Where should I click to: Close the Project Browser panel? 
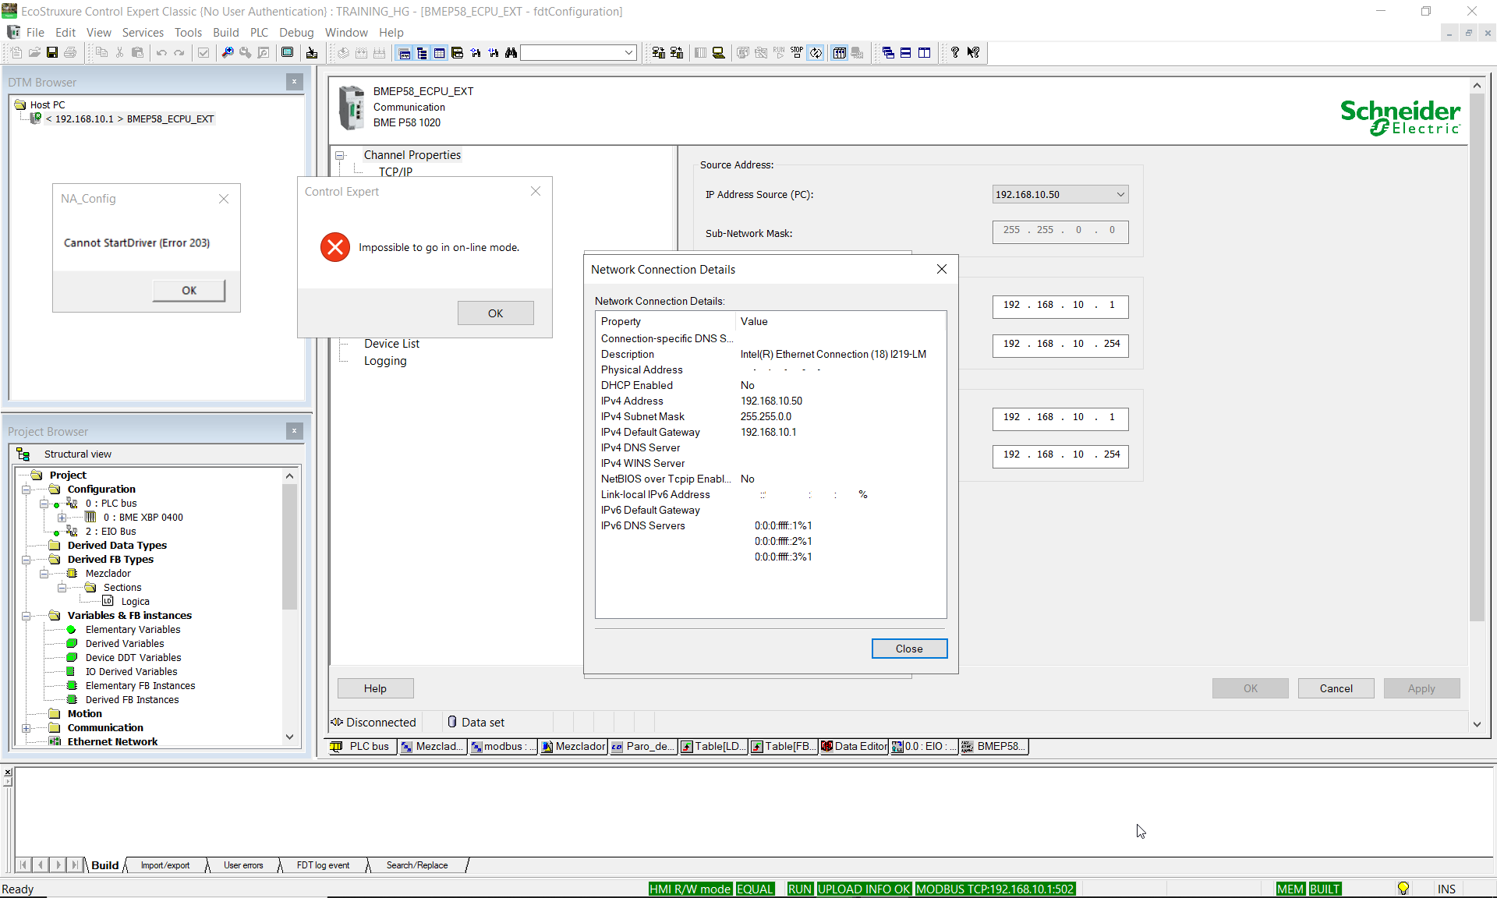(294, 431)
